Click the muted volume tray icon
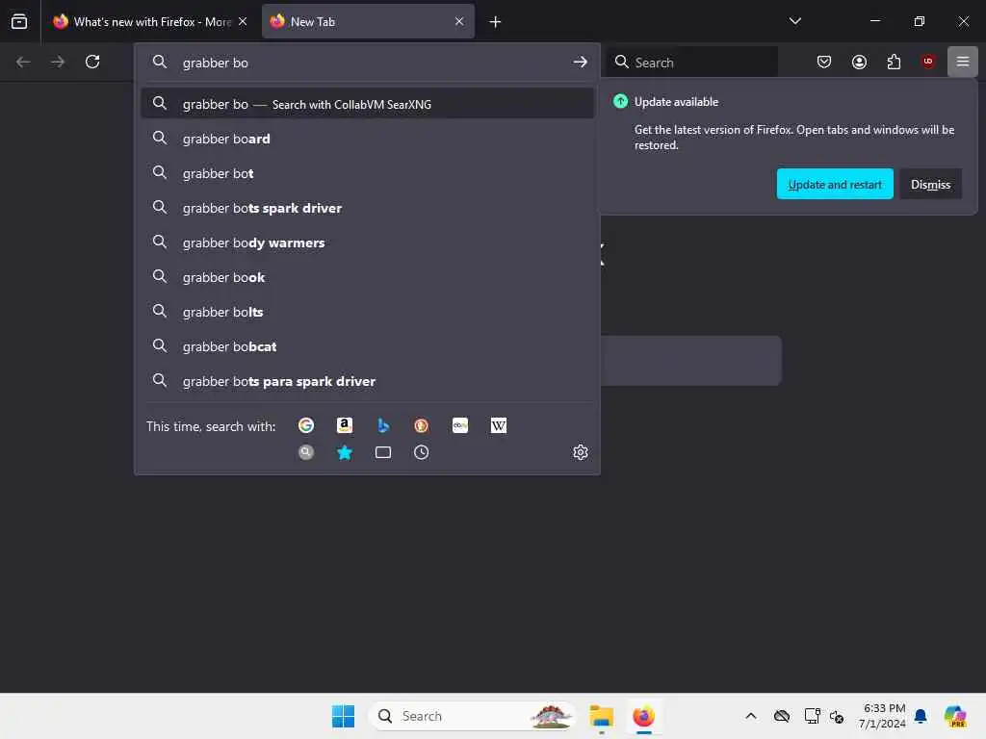The height and width of the screenshot is (739, 986). [x=837, y=716]
